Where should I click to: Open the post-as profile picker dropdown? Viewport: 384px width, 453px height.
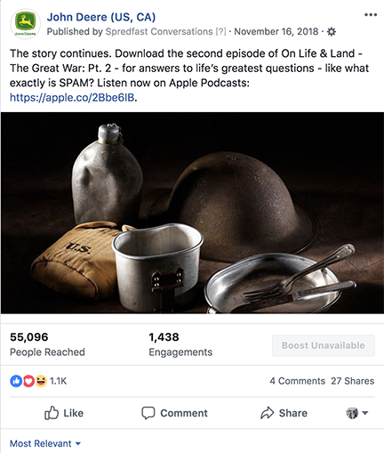(x=357, y=413)
